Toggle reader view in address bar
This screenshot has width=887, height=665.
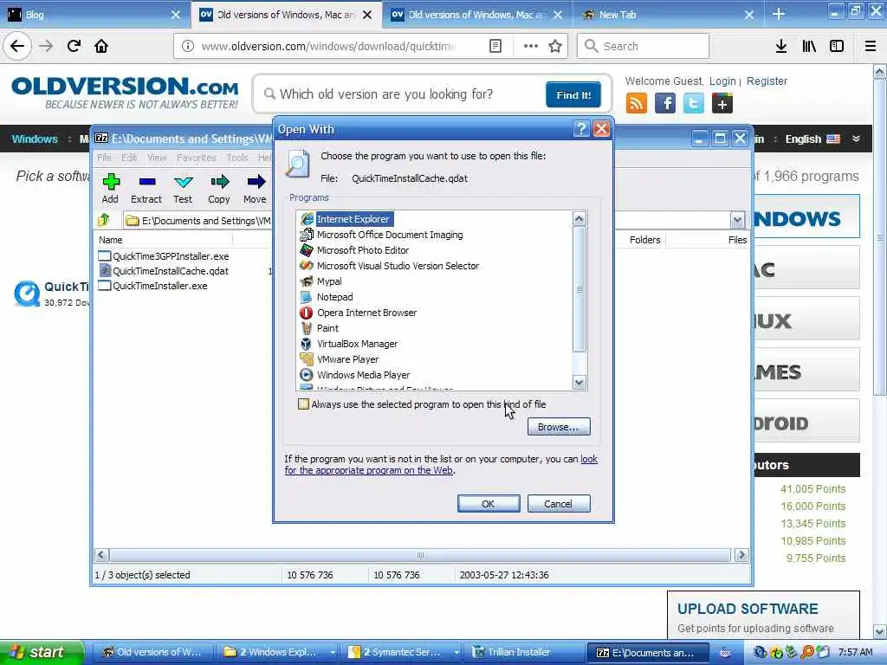click(x=495, y=46)
